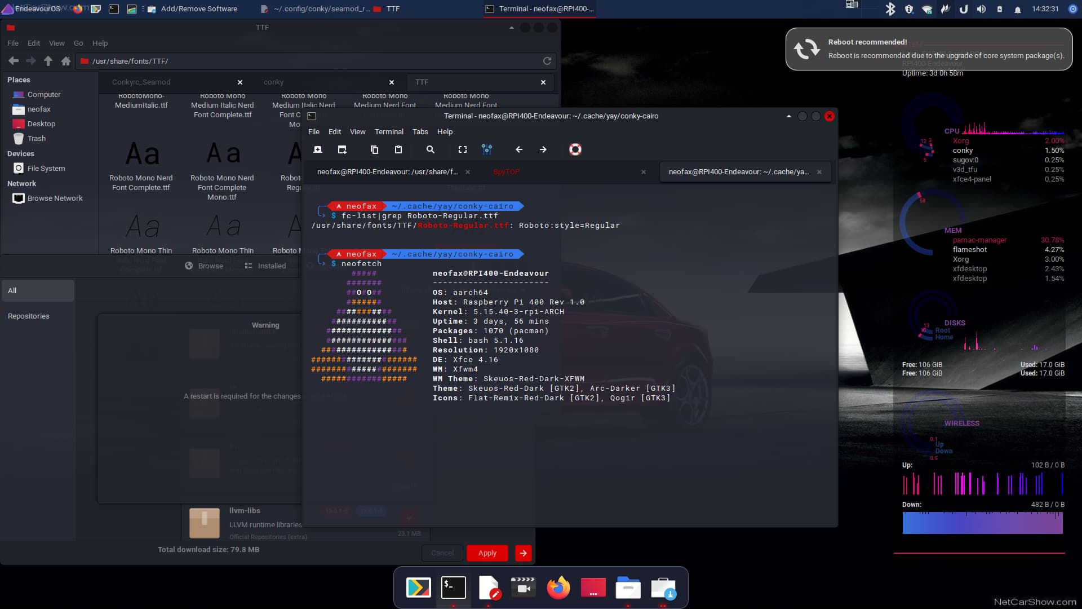Close the ~/.cache/ya... terminal tab
Screen dimensions: 1082x609
819,172
